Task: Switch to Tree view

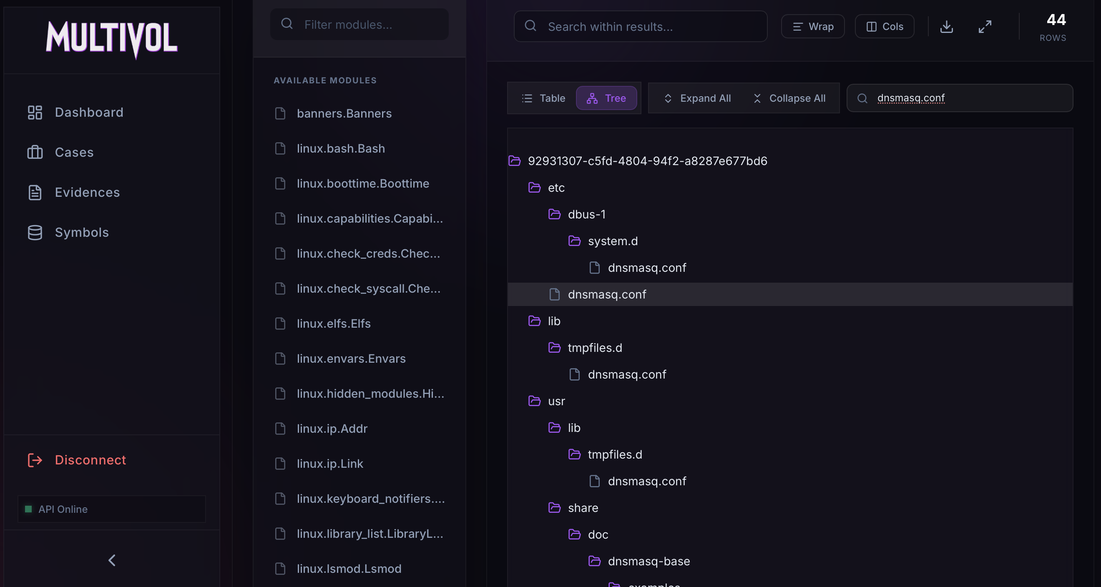Action: coord(606,98)
